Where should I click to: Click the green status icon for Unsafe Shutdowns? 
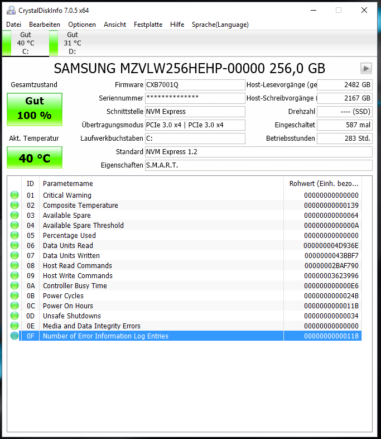pyautogui.click(x=15, y=316)
